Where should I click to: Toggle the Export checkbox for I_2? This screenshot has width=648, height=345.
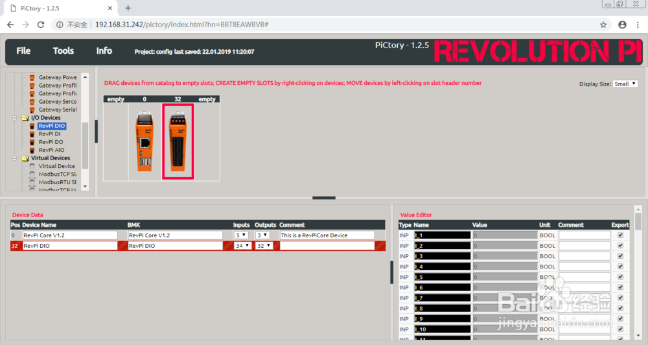tap(620, 245)
